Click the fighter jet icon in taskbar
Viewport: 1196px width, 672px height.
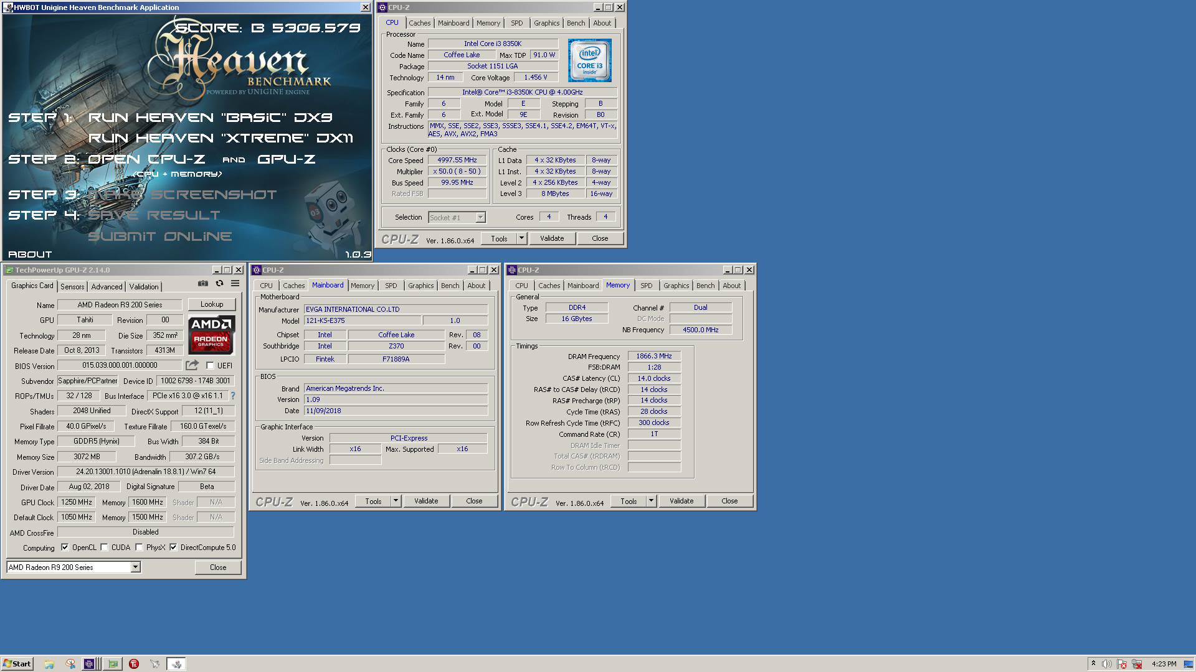tap(155, 664)
